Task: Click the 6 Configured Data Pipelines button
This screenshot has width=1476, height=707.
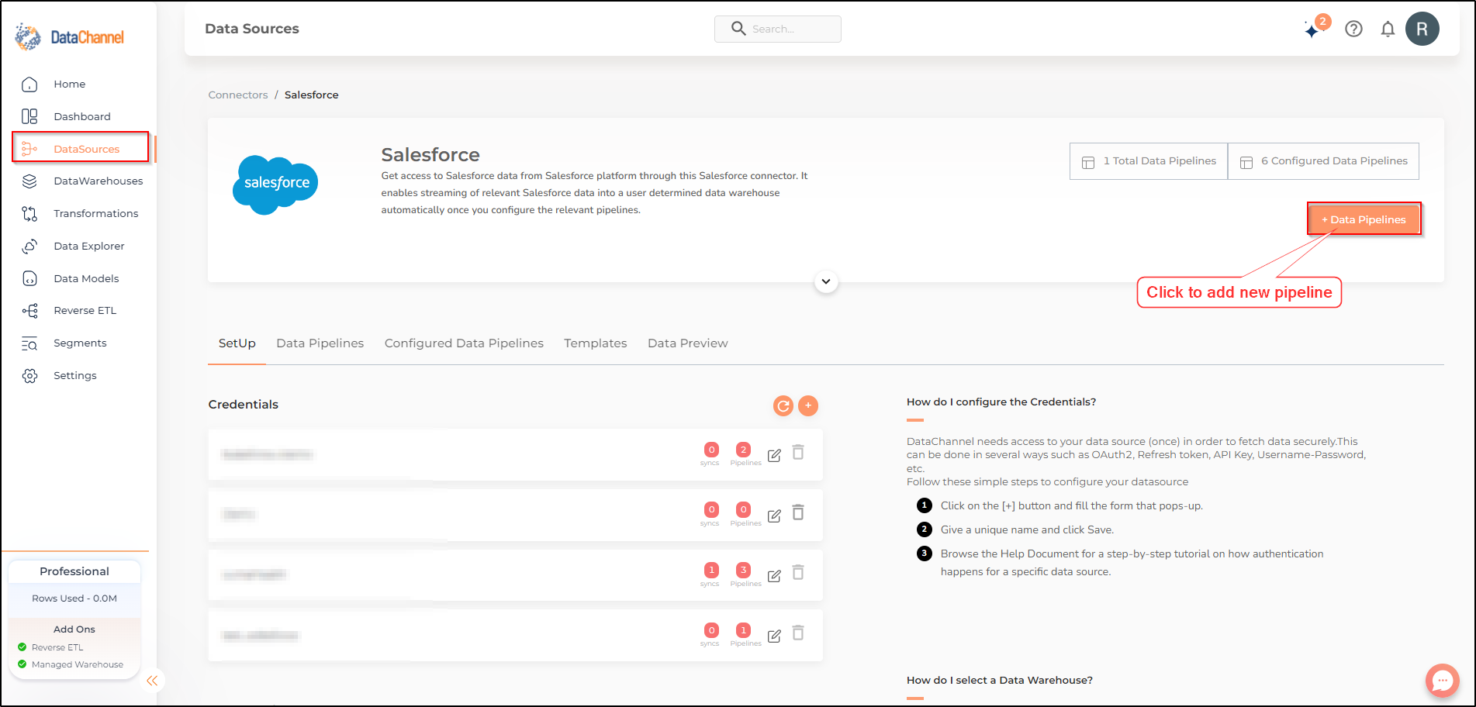Action: 1323,161
